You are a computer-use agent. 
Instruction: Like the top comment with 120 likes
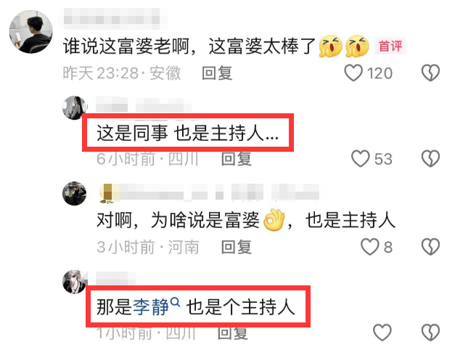pyautogui.click(x=353, y=73)
